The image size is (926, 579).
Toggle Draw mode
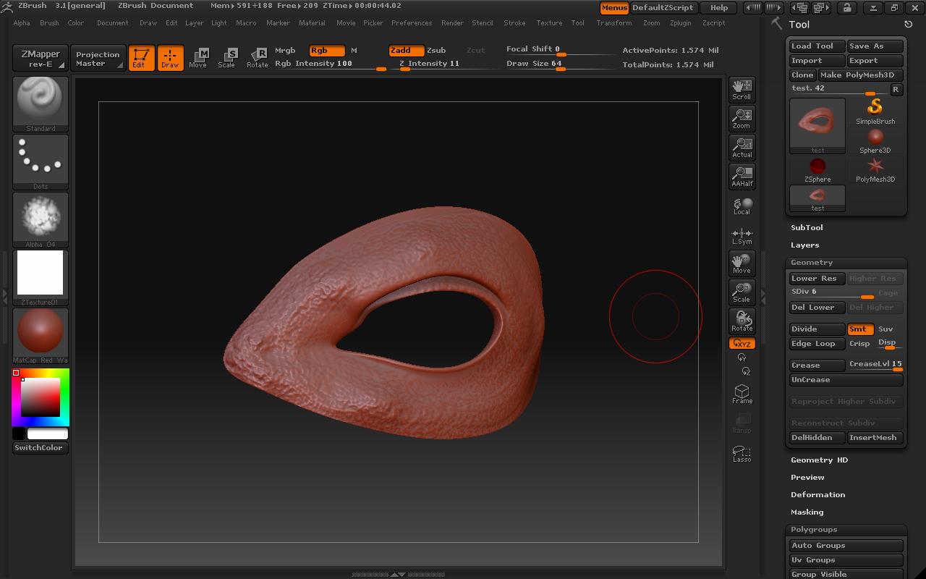click(170, 58)
